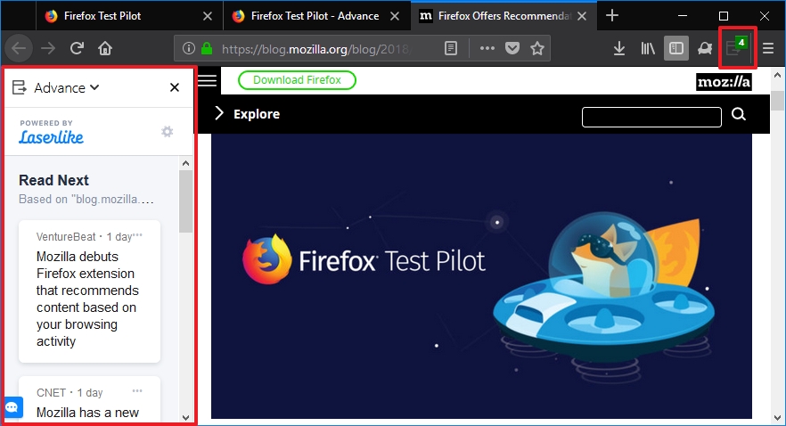786x426 pixels.
Task: Click the Firefox Test Pilot banner image
Action: [x=481, y=275]
